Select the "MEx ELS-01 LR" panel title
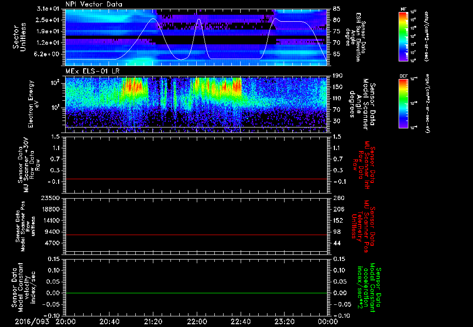 (92, 71)
